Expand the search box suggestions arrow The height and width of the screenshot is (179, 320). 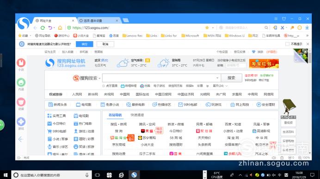pyautogui.click(x=217, y=78)
